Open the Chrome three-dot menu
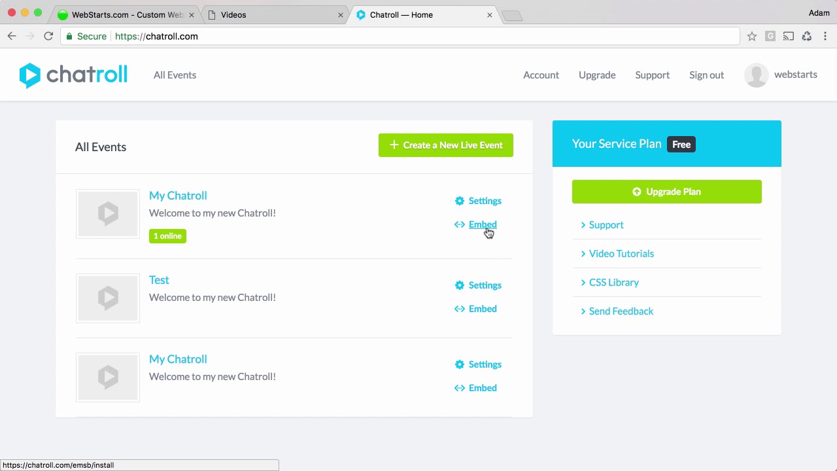The height and width of the screenshot is (471, 837). click(825, 37)
